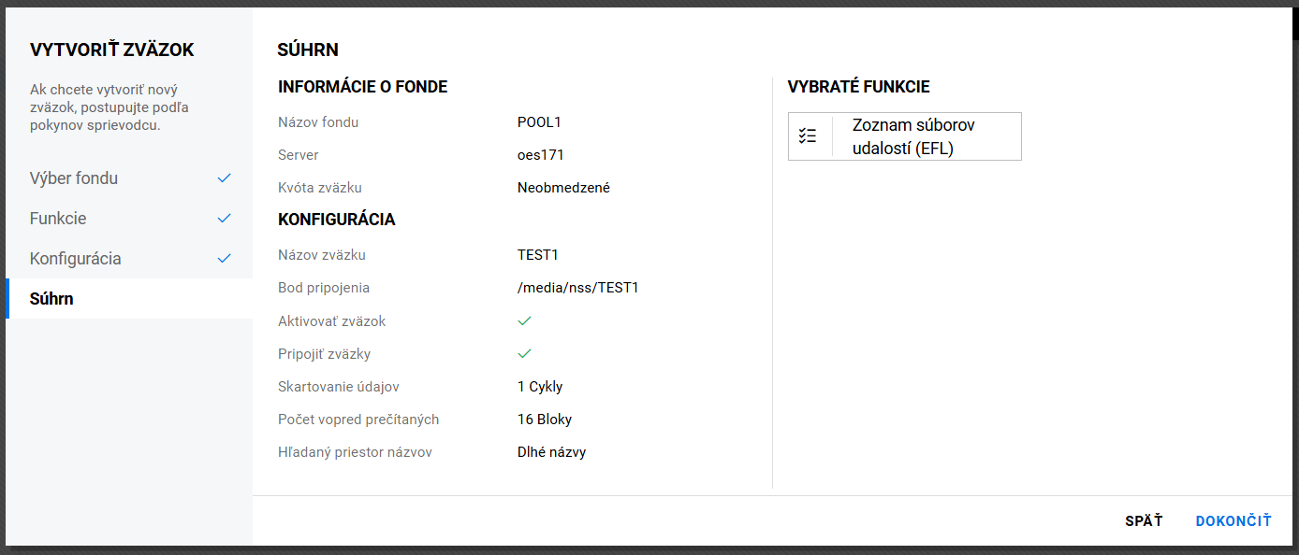Viewport: 1299px width, 555px height.
Task: Click the checkmark beside Konfigurácia step
Action: pos(224,258)
